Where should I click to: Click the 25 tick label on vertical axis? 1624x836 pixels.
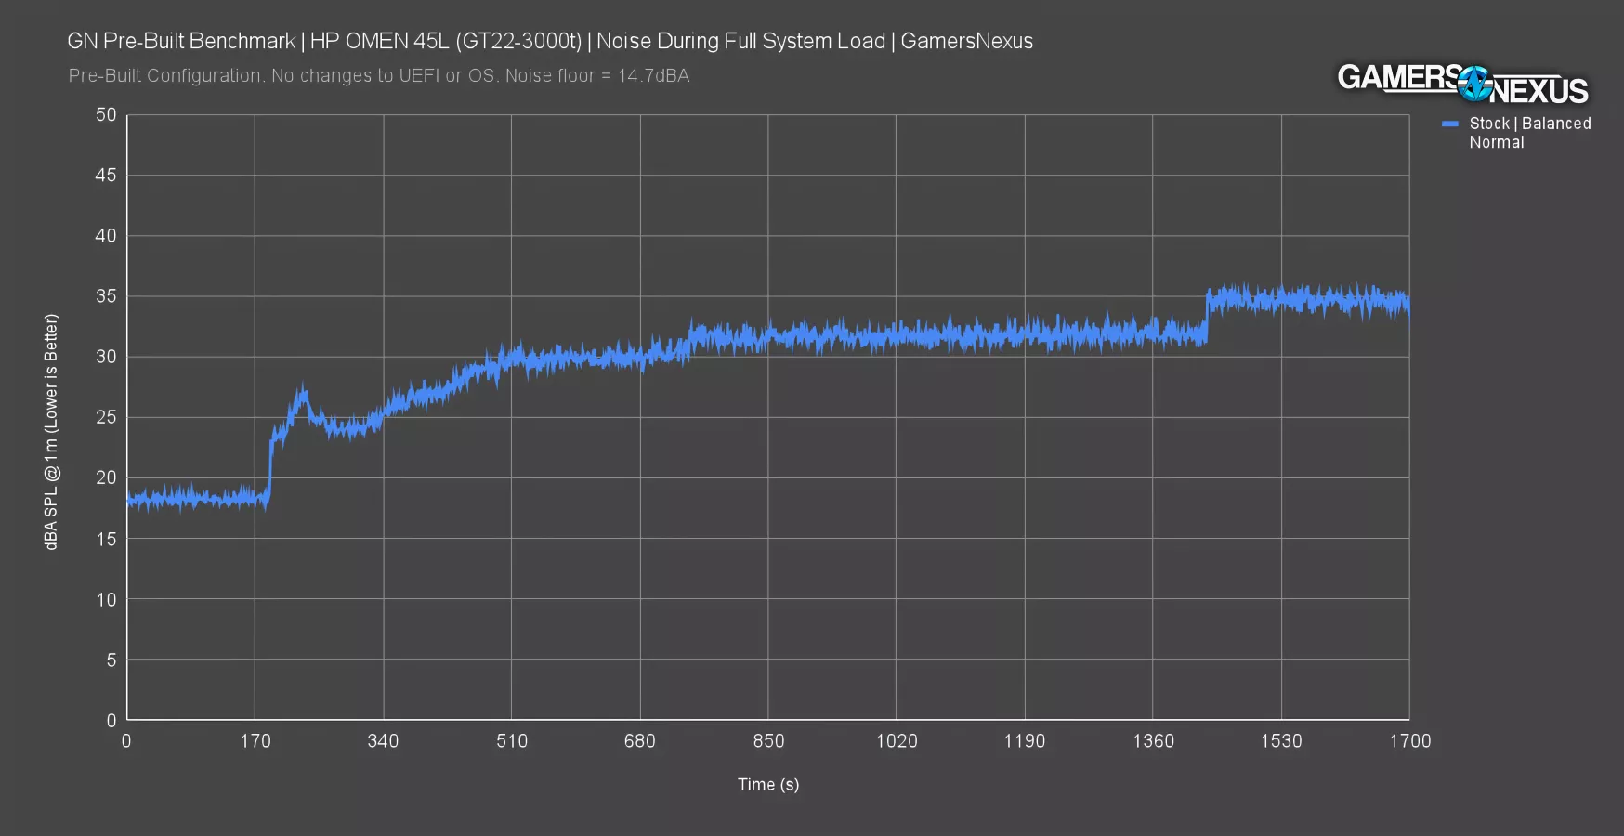point(106,417)
